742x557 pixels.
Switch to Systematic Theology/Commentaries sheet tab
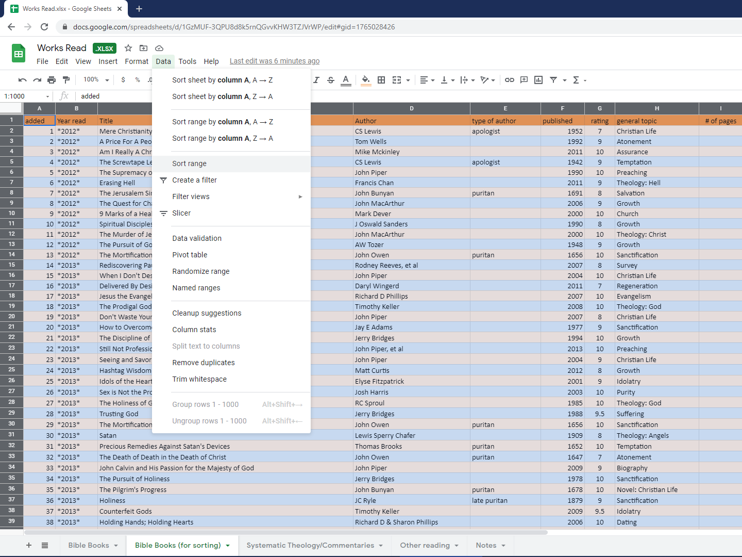coord(310,545)
